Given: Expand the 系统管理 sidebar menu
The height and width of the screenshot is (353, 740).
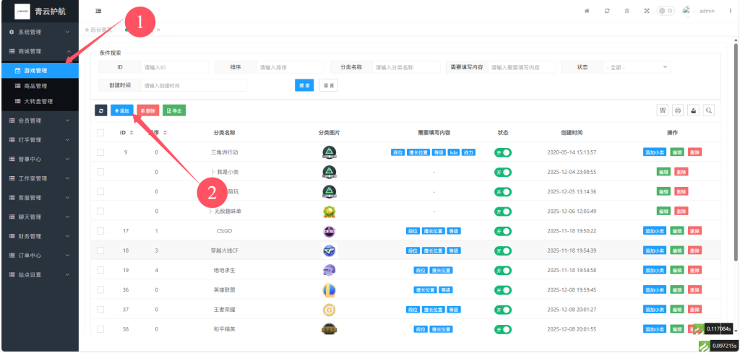Looking at the screenshot, I should tap(39, 32).
